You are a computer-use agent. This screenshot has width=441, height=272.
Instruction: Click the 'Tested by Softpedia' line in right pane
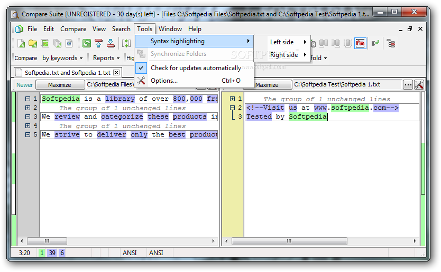pyautogui.click(x=287, y=116)
